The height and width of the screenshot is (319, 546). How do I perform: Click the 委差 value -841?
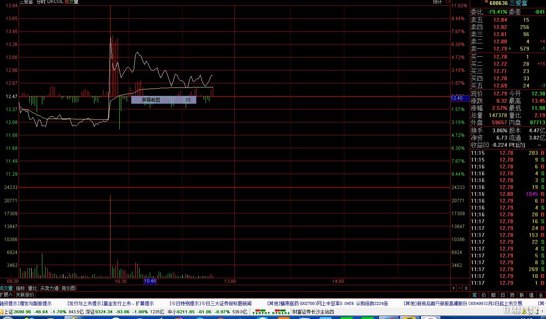click(540, 12)
